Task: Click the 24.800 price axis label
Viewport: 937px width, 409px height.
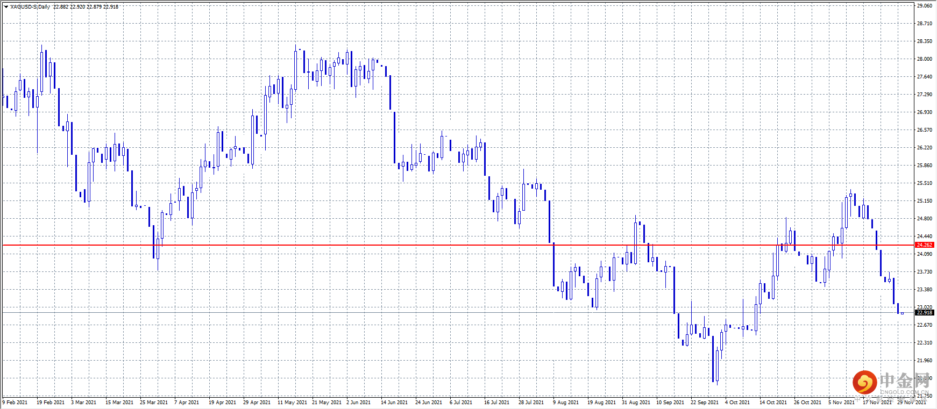Action: coord(925,219)
